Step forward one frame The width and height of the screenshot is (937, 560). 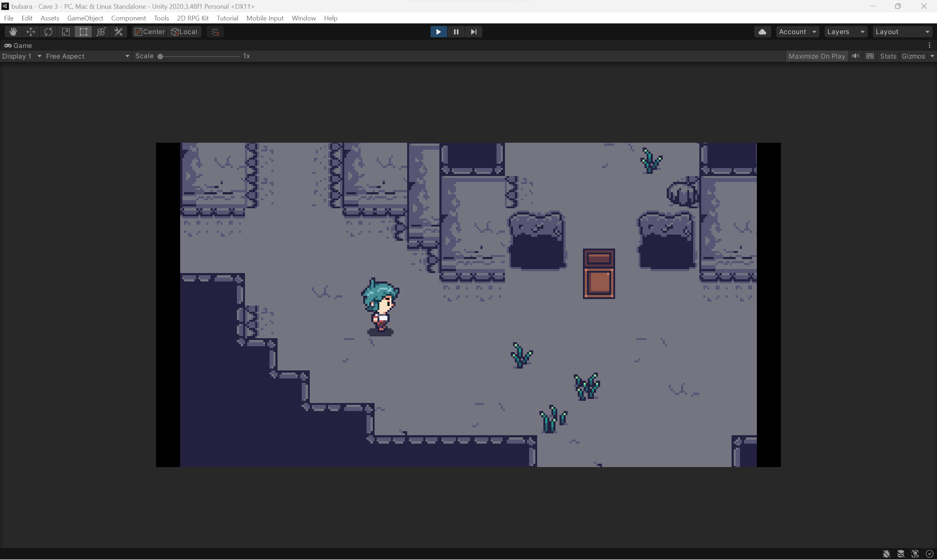pos(473,32)
